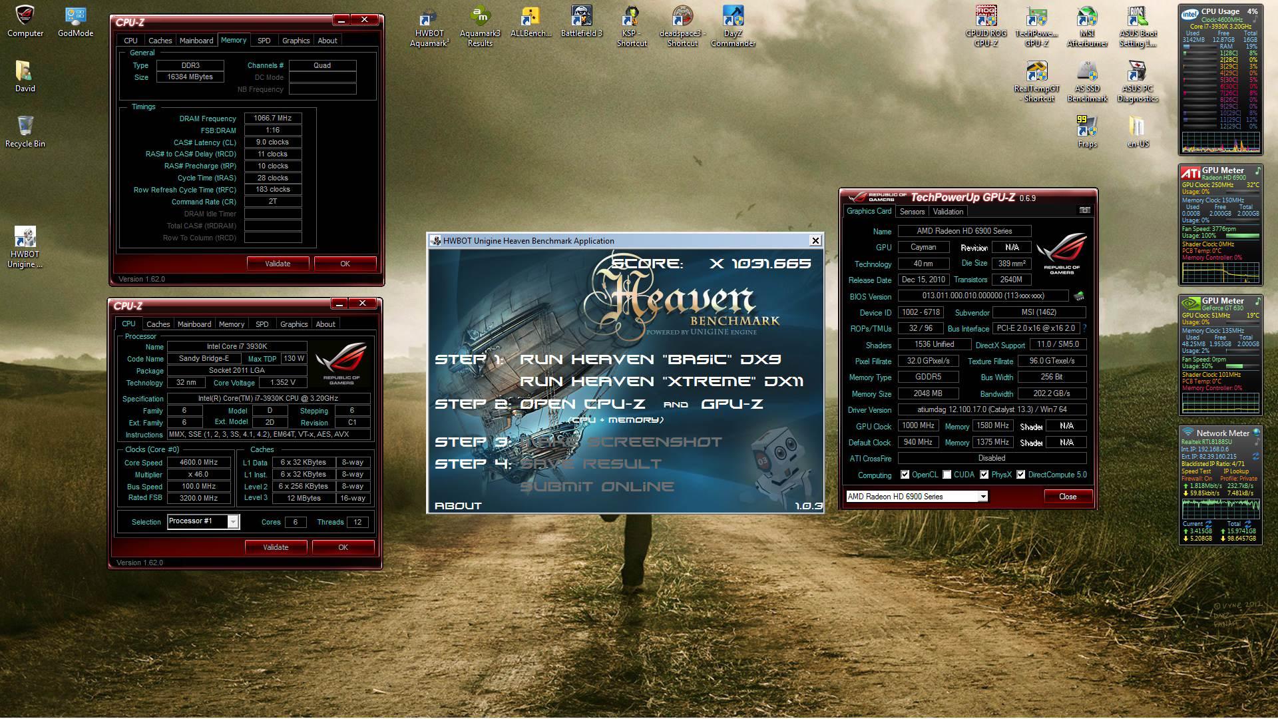
Task: Click OK in lower CPU-Z window
Action: coord(343,547)
